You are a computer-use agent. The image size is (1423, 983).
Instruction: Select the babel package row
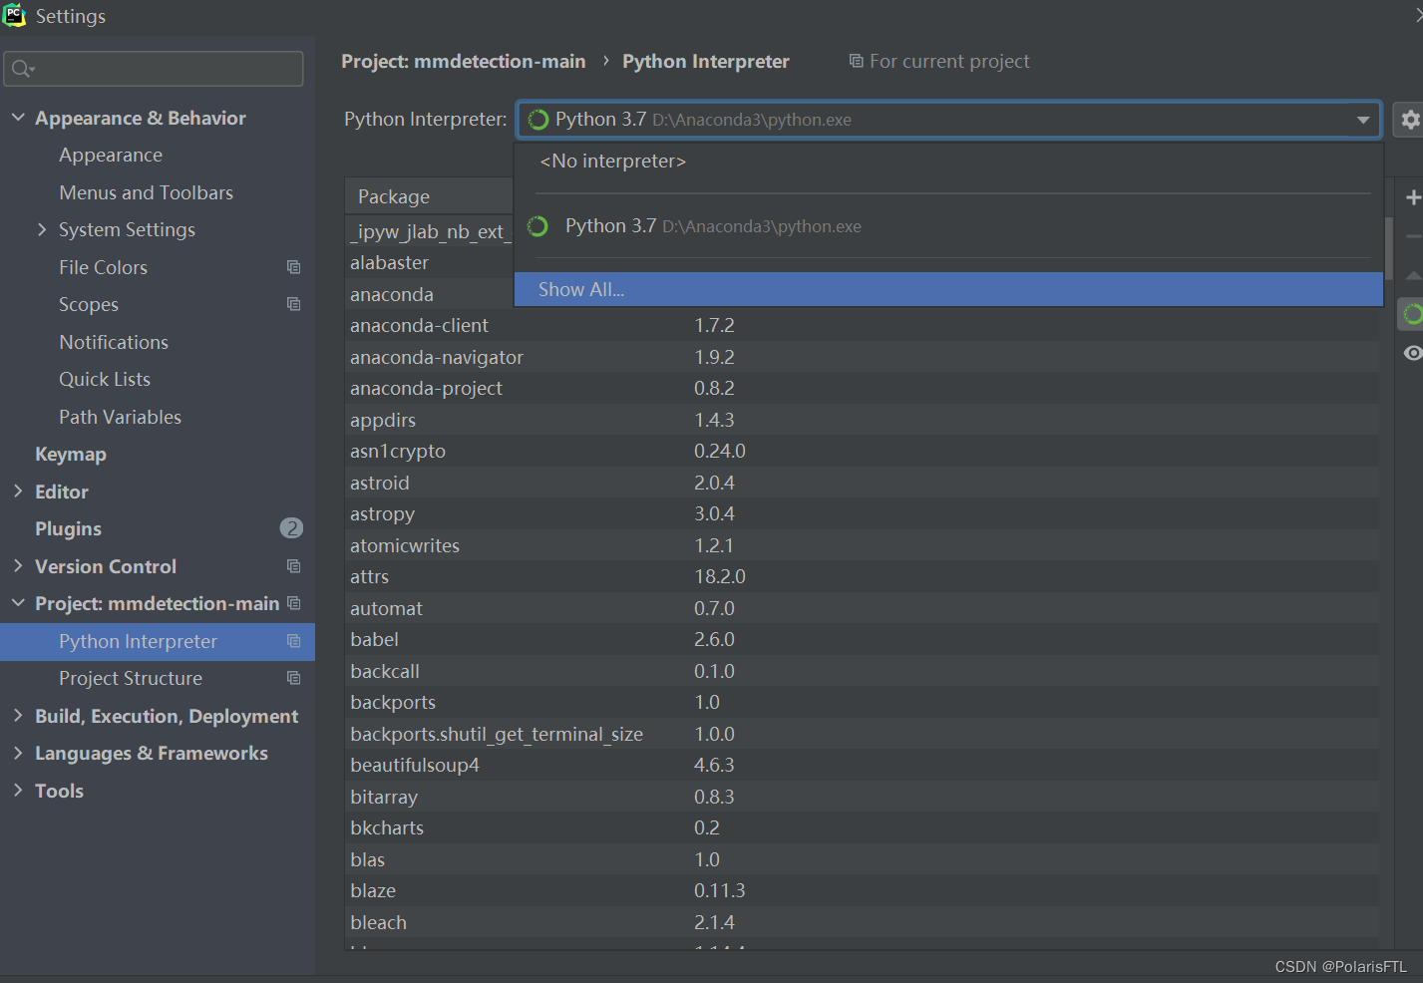pos(863,639)
